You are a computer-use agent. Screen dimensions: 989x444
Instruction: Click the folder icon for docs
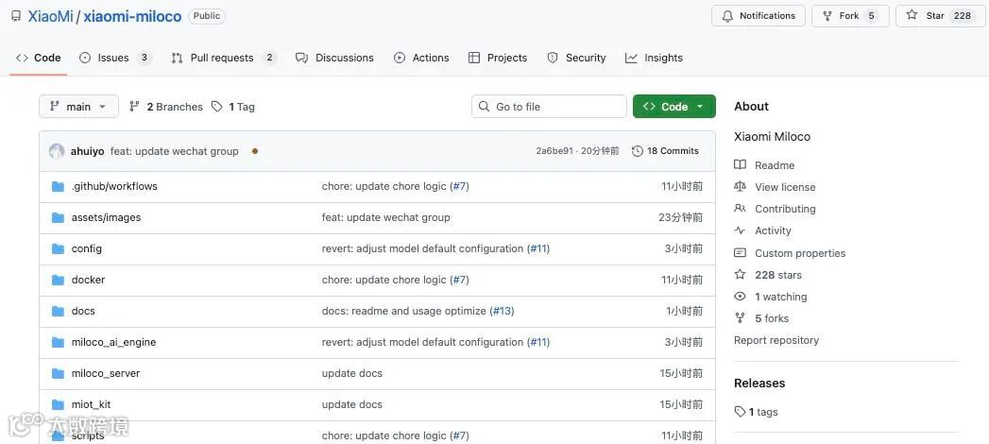58,311
